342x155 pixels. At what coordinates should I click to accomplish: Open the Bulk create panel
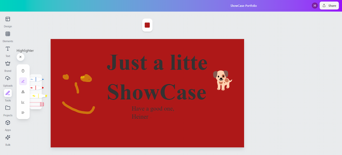8,141
